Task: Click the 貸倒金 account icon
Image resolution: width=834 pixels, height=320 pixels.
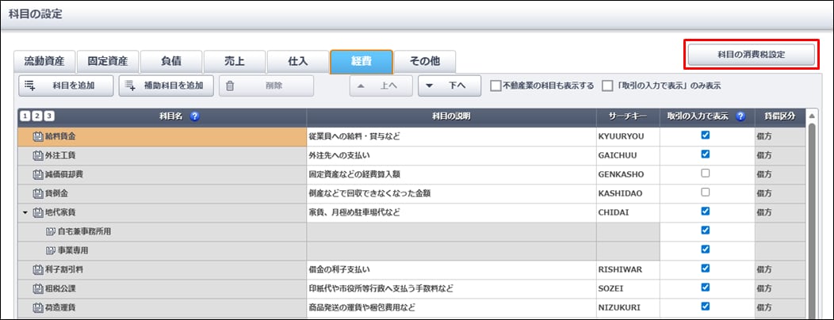Action: [37, 193]
